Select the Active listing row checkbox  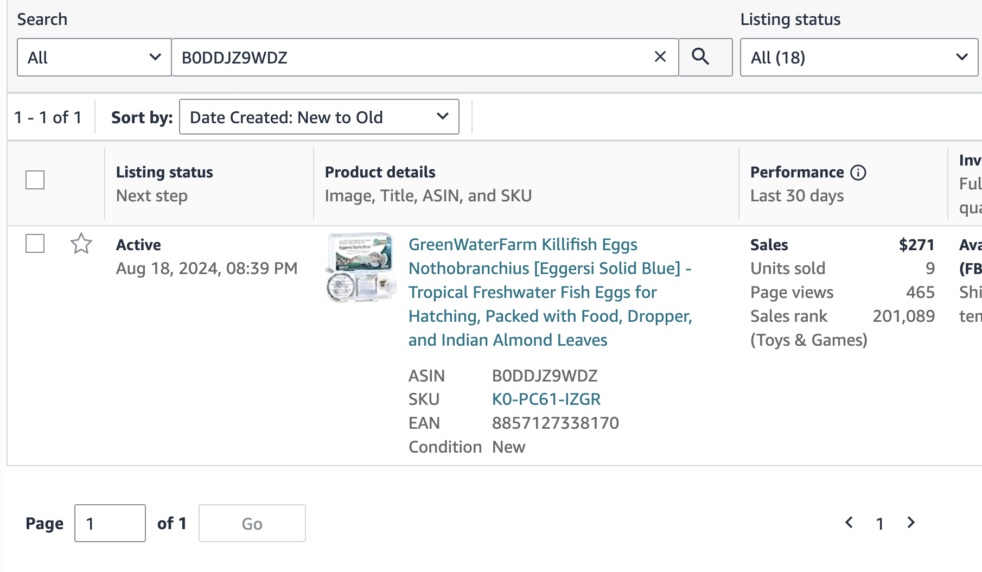click(35, 244)
